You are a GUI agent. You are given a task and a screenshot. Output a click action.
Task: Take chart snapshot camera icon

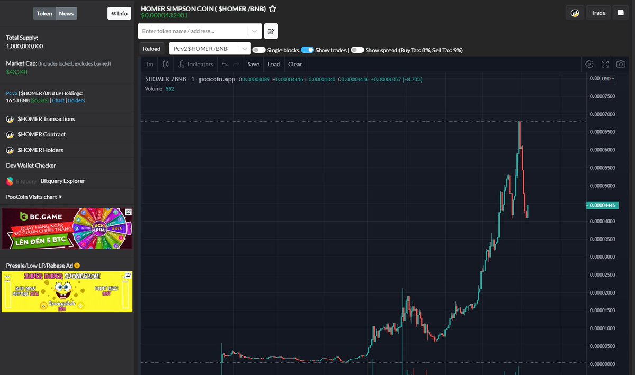621,64
